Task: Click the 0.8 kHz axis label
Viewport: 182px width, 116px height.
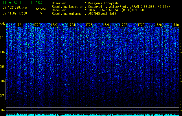Action: pyautogui.click(x=3, y=81)
